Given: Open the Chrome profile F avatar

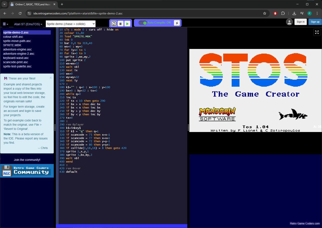Looking at the screenshot, I should pos(309,13).
